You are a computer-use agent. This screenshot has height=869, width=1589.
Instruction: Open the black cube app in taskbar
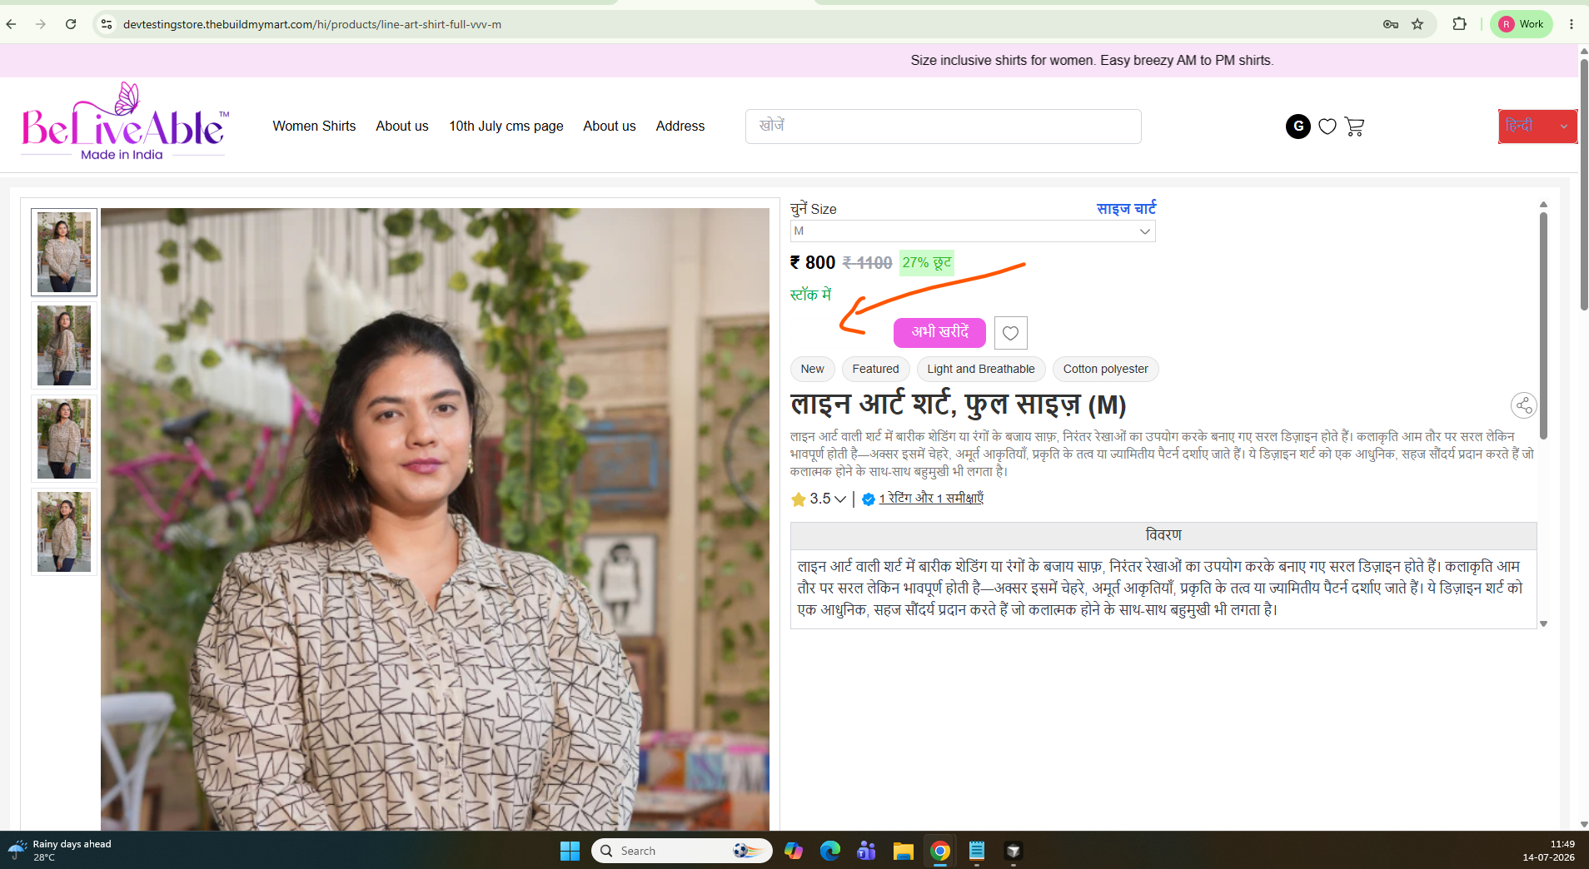[1014, 851]
